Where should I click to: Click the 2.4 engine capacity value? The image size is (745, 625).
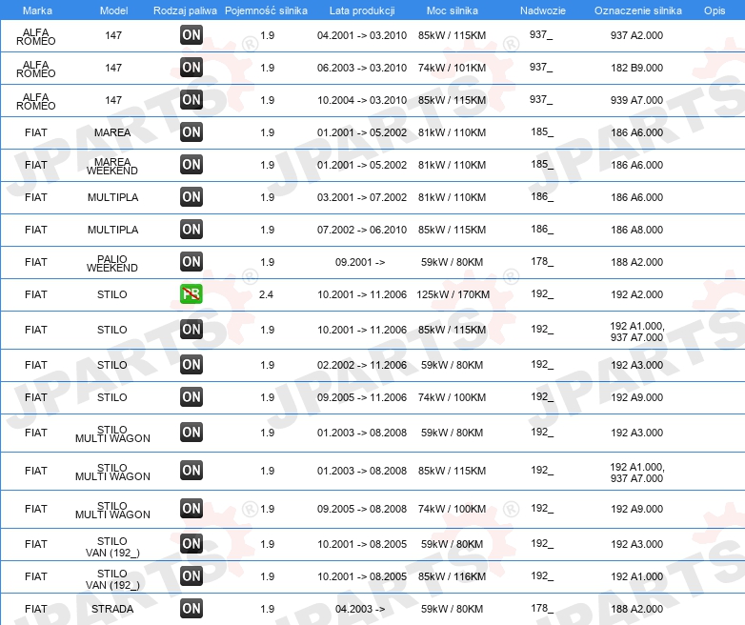[266, 294]
